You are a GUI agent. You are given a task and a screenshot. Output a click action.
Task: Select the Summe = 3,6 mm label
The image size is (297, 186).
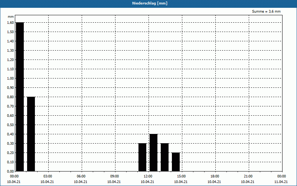click(x=266, y=12)
